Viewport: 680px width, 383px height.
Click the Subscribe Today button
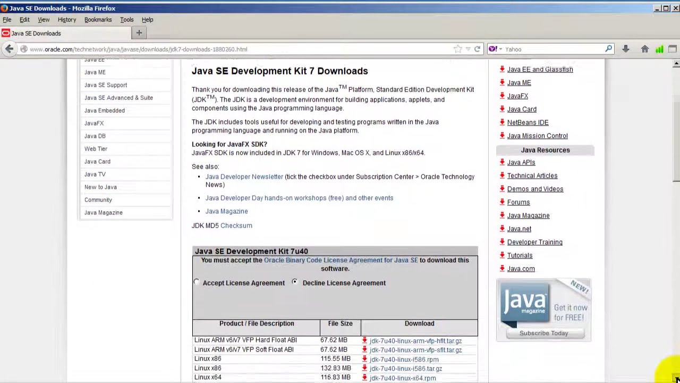pos(543,333)
